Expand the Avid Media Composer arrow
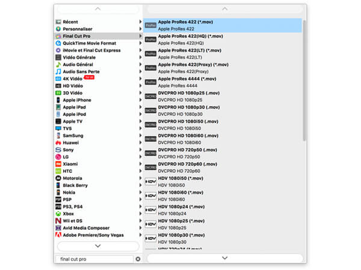Viewport: 361px width, 270px height. (x=141, y=228)
